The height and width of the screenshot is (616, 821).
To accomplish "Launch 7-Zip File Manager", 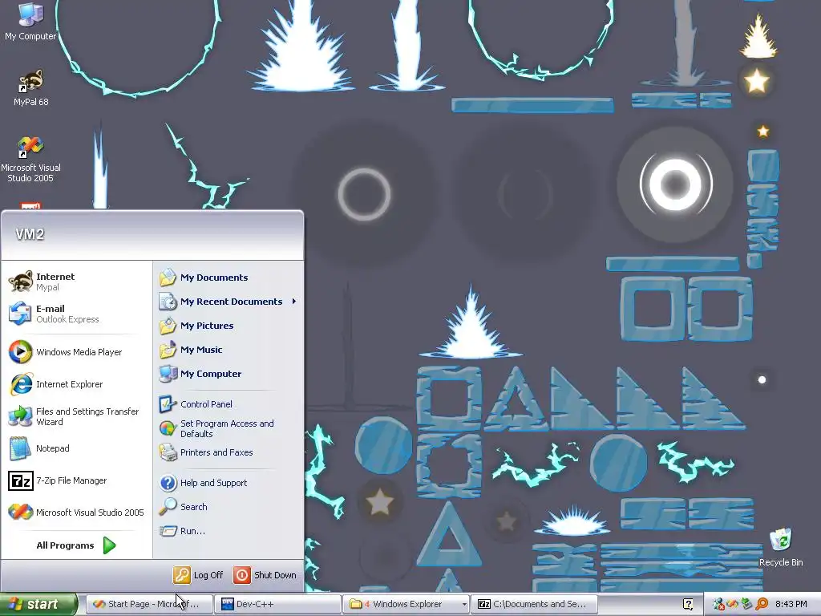I will click(77, 480).
